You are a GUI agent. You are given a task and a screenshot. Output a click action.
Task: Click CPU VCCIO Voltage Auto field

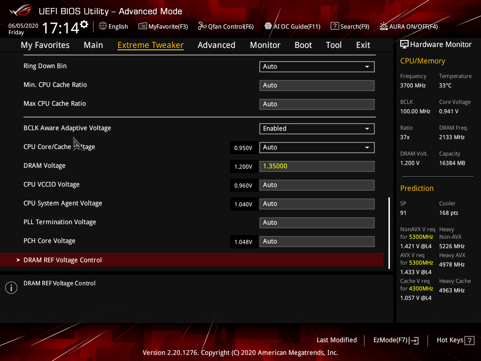(317, 185)
